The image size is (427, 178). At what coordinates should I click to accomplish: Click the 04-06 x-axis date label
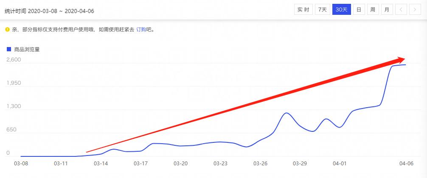pos(407,163)
